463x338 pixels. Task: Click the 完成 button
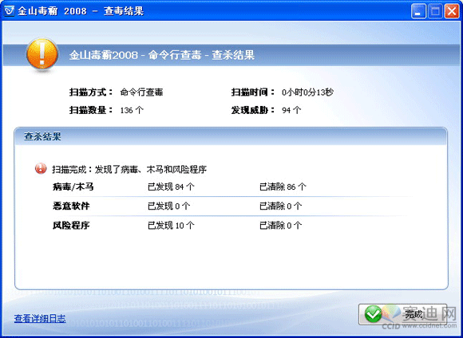tap(403, 314)
